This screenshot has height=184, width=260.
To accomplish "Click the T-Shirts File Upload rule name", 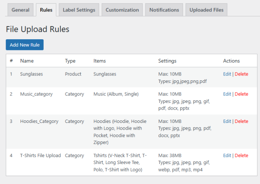I will pyautogui.click(x=40, y=155).
